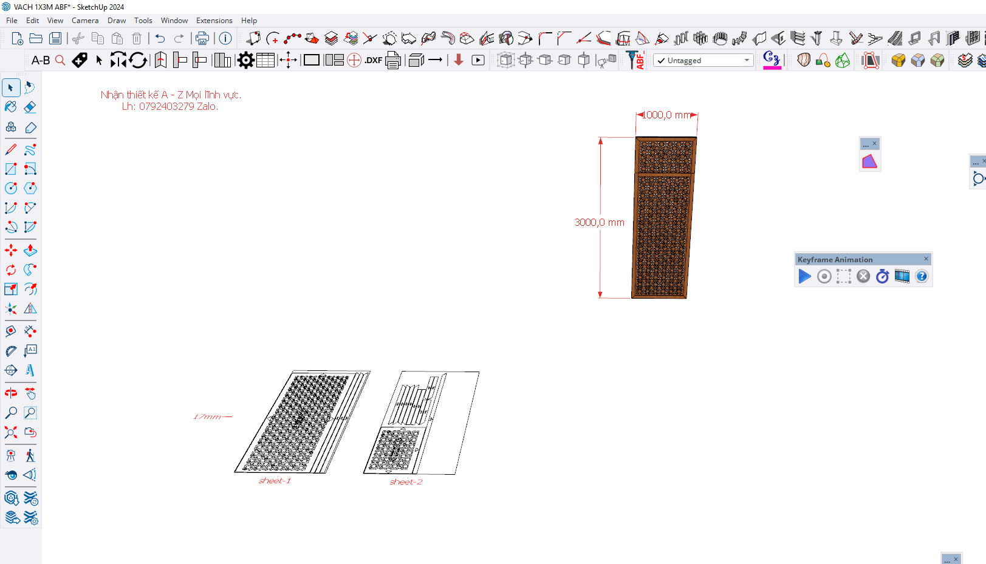The image size is (986, 564).
Task: Close the Keyframe Animation panel
Action: point(926,259)
